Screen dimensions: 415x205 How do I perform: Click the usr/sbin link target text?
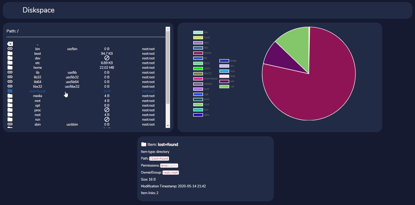72,124
